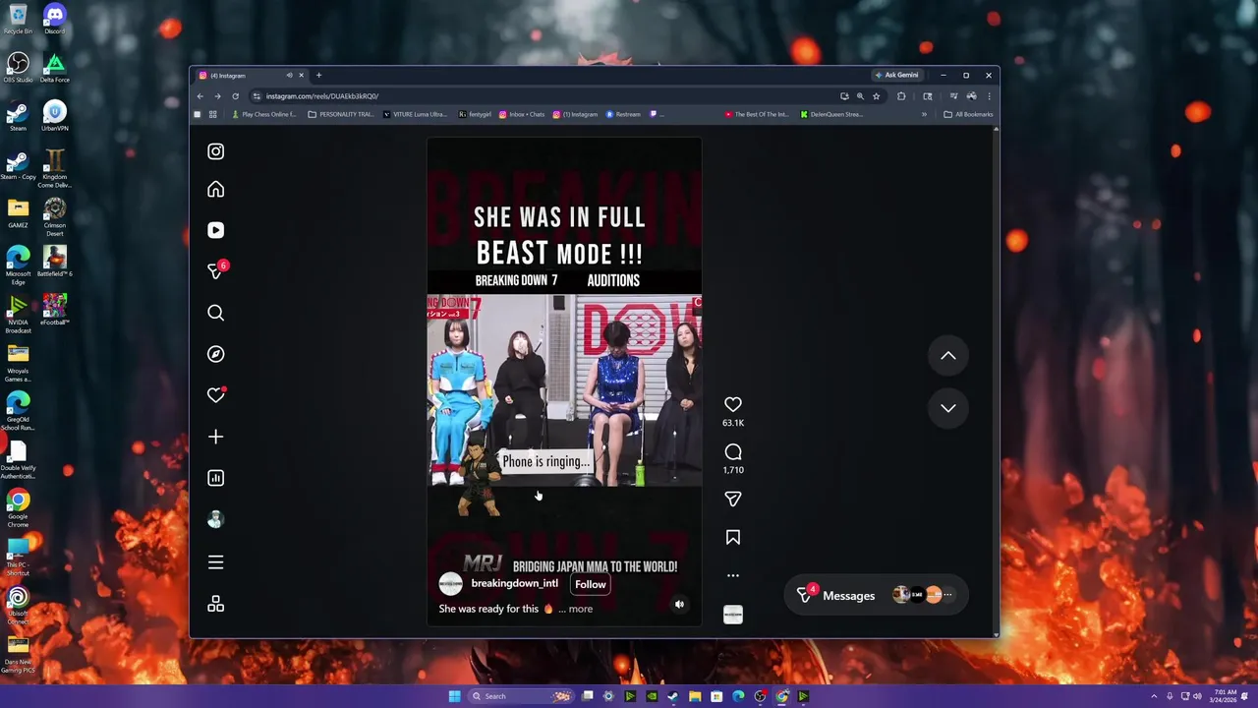1258x708 pixels.
Task: Open VITURE Luma Ultra bookmark
Action: (x=415, y=114)
